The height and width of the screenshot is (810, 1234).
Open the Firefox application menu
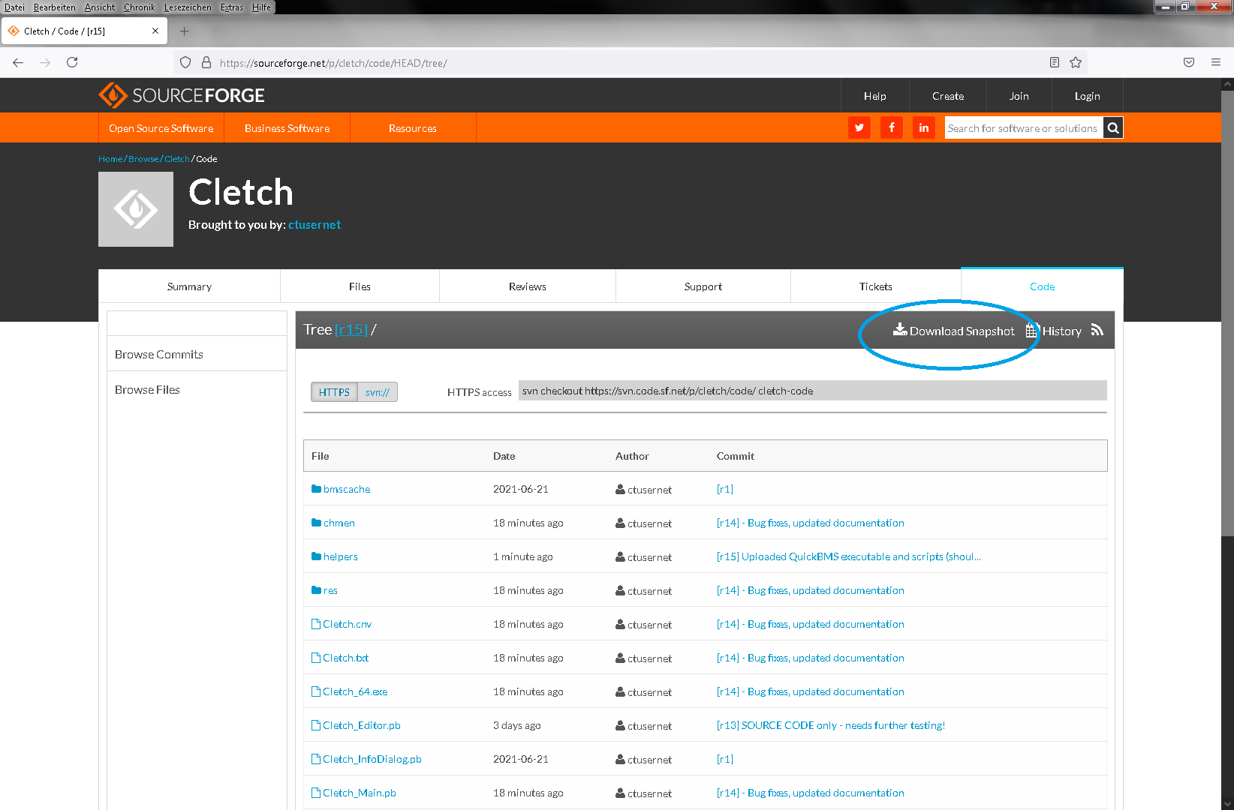tap(1216, 62)
